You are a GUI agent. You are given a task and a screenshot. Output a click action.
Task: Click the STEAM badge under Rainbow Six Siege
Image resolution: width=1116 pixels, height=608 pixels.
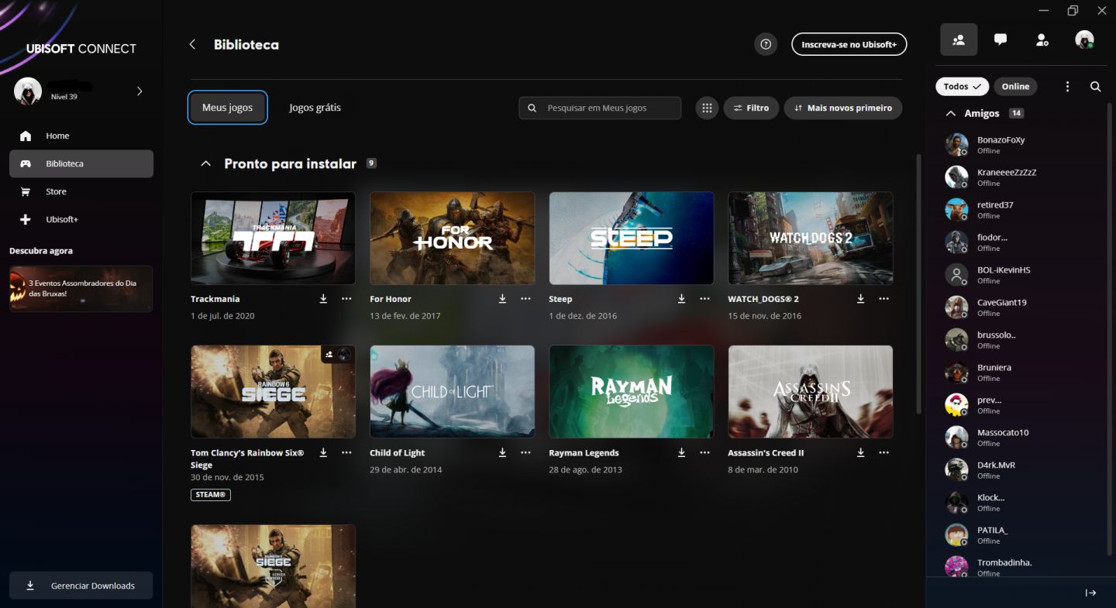(x=211, y=494)
